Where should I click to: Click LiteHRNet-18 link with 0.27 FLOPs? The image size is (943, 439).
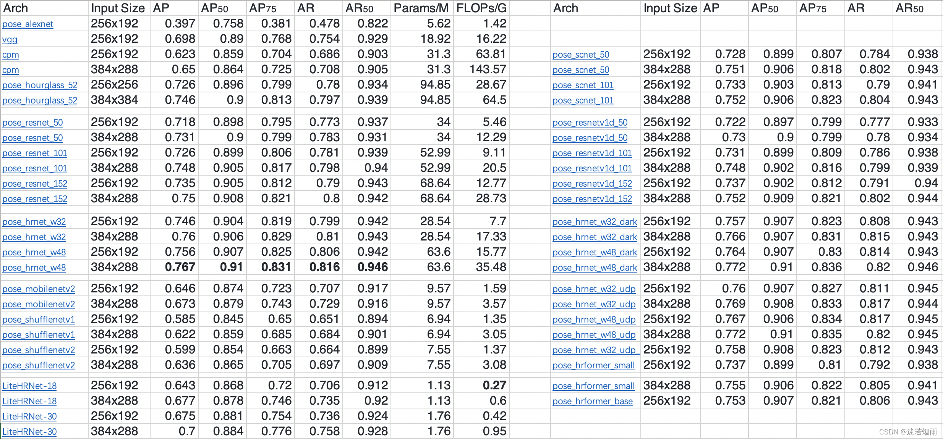29,386
